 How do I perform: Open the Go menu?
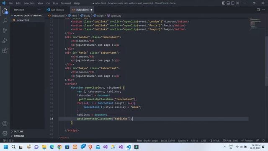coord(48,3)
